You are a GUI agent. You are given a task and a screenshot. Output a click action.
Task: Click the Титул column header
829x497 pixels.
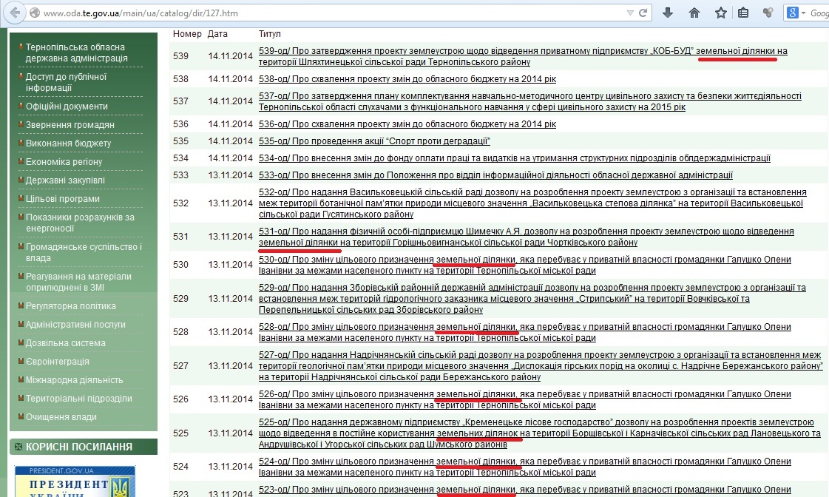coord(270,34)
